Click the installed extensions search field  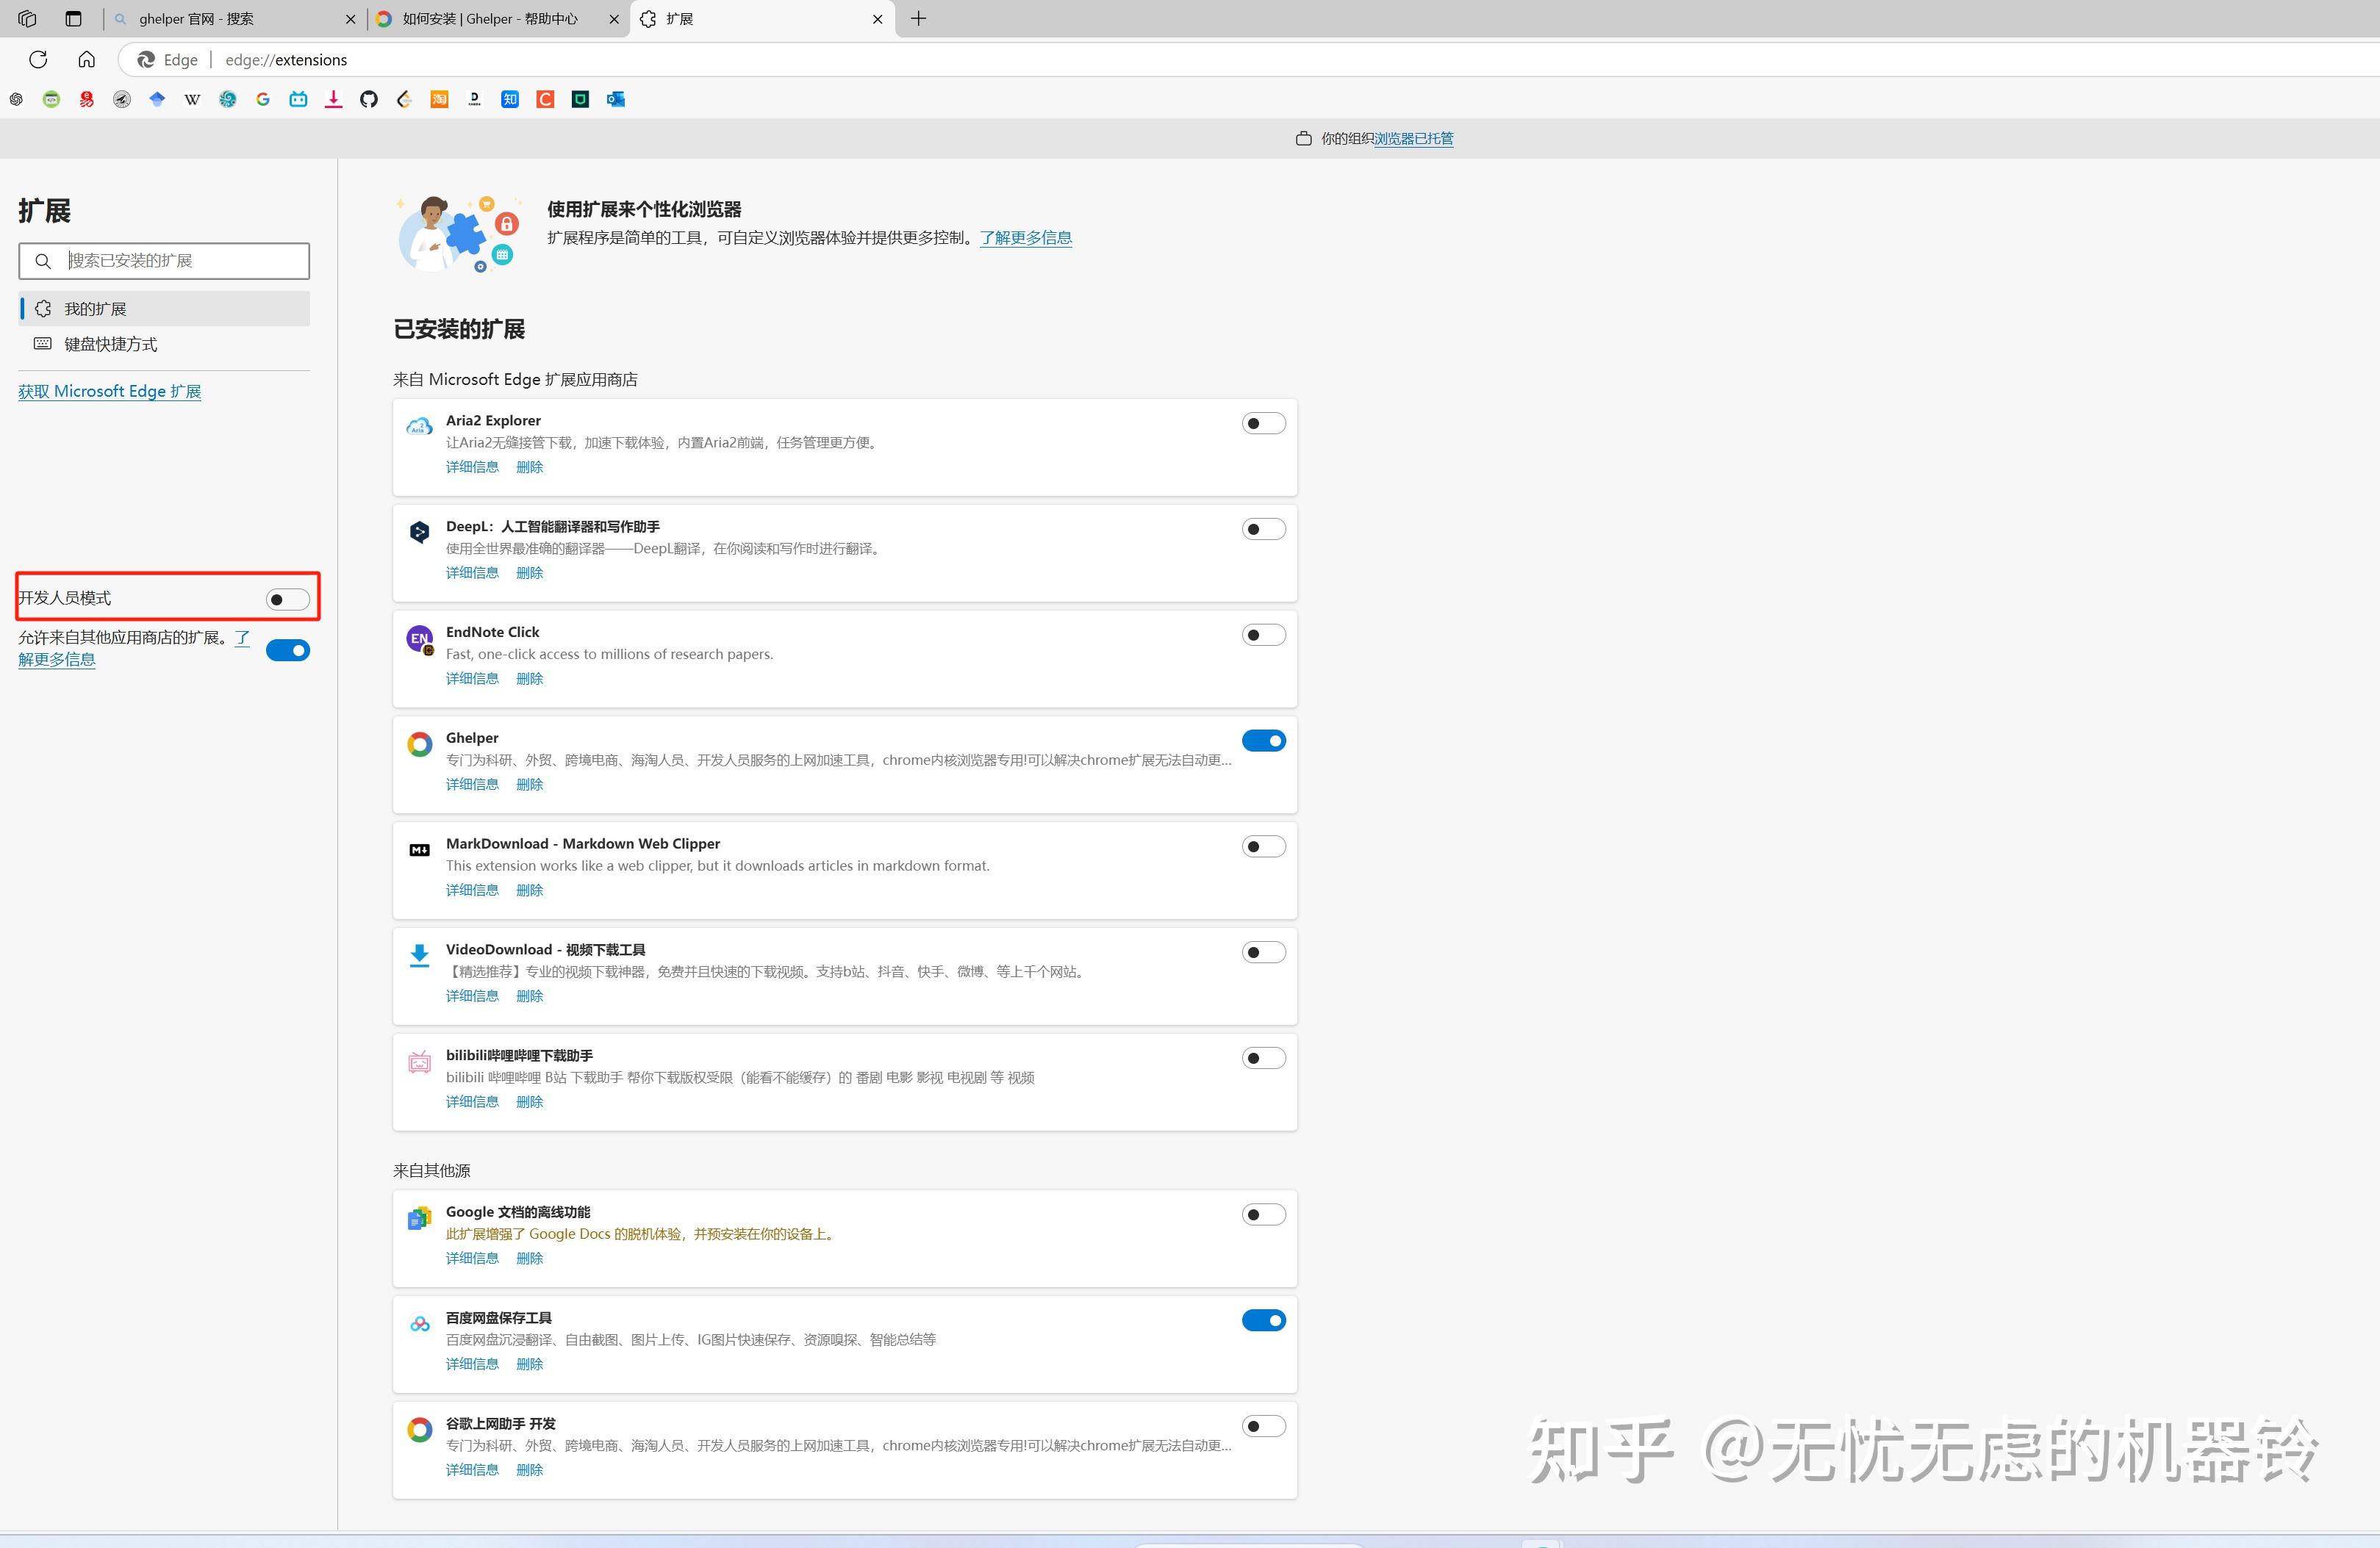tap(164, 260)
